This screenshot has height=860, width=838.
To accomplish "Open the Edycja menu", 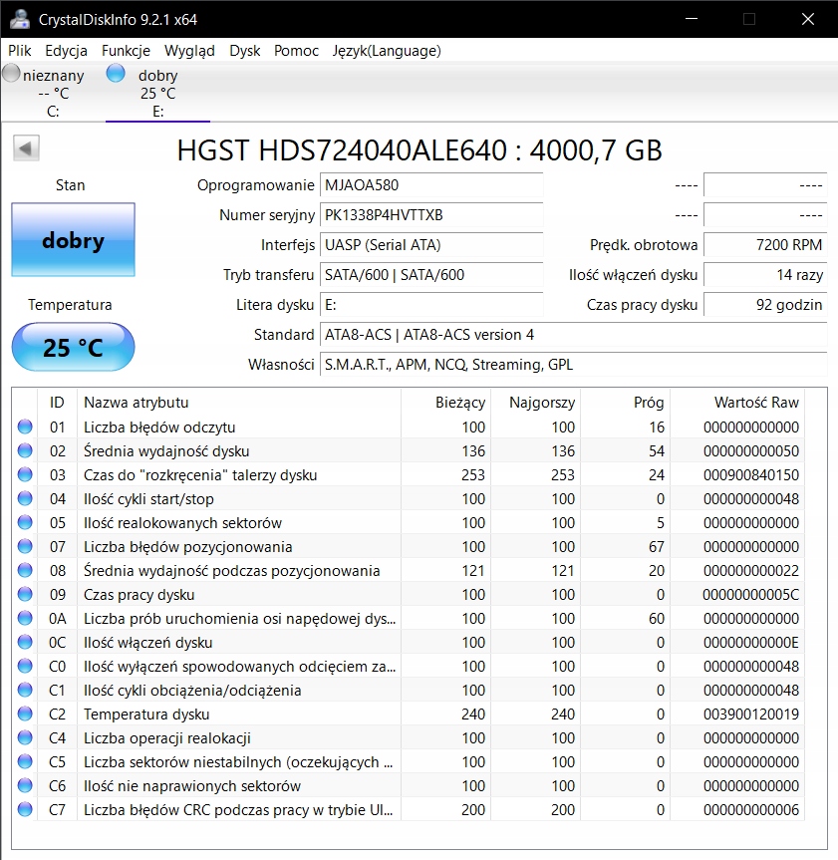I will (66, 51).
